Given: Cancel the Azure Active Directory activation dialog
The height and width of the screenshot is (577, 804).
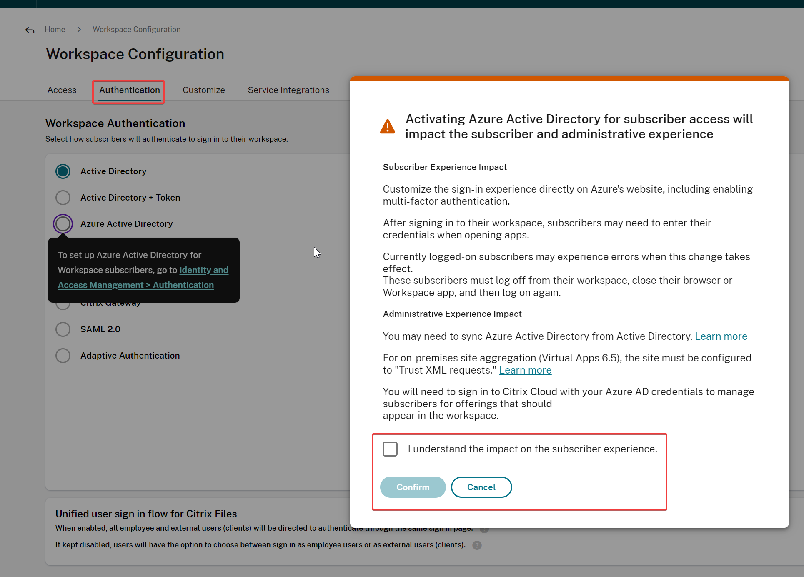Looking at the screenshot, I should (481, 487).
